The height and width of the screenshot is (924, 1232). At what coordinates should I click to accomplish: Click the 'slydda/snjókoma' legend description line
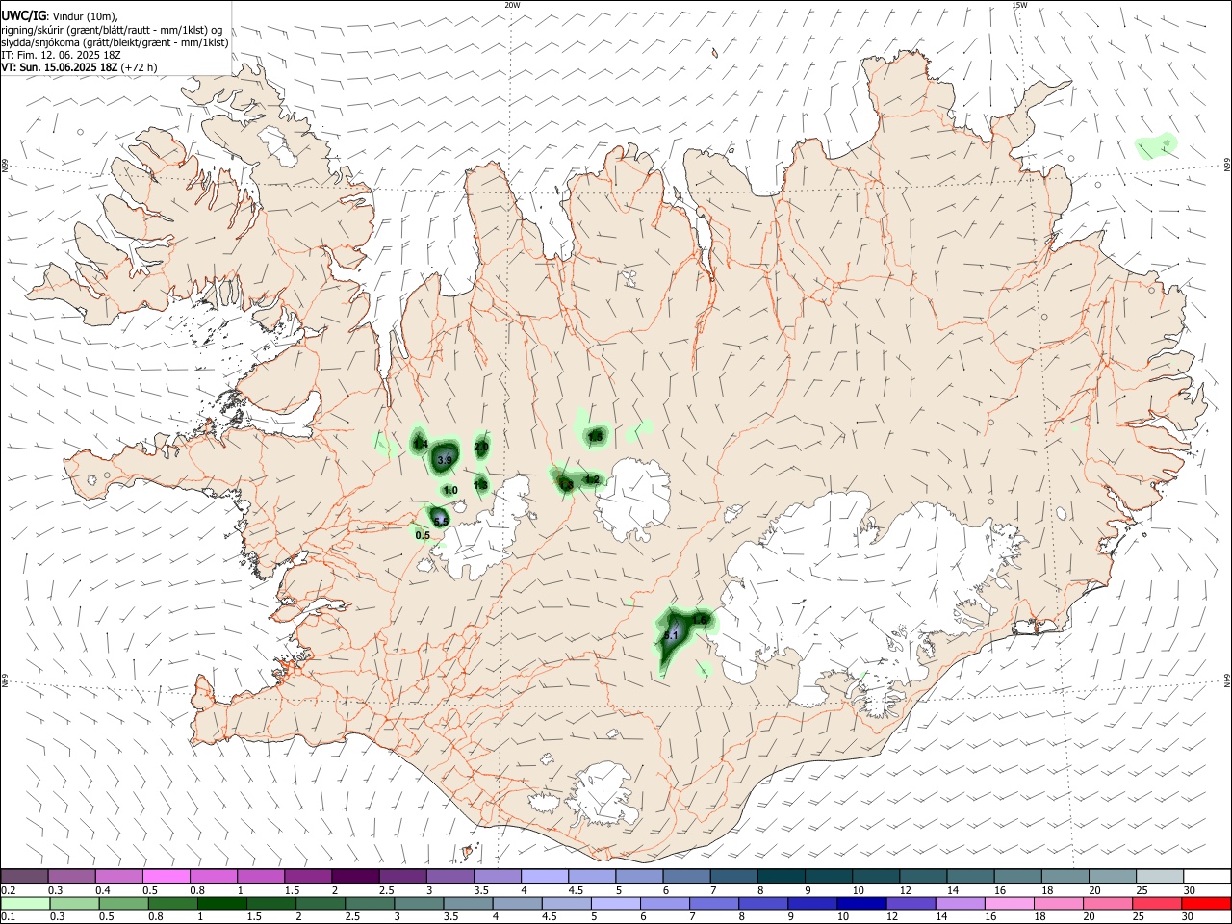(115, 42)
